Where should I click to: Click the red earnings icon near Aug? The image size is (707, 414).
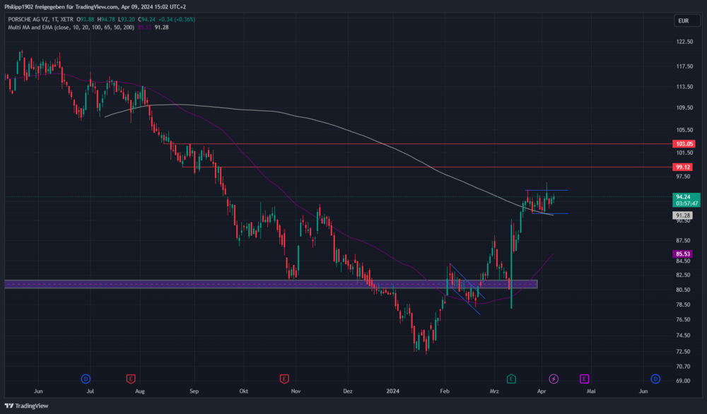point(130,379)
